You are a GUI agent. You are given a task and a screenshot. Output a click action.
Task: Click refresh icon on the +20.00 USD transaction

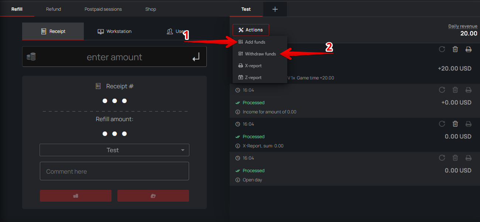pyautogui.click(x=442, y=49)
